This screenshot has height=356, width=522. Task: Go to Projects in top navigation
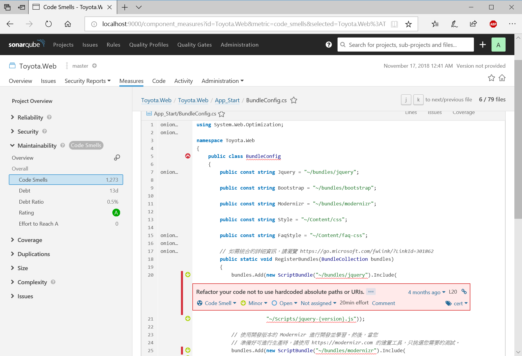click(x=63, y=45)
